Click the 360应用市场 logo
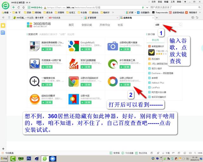Image resolution: width=203 pixels, height=162 pixels. 39,25
